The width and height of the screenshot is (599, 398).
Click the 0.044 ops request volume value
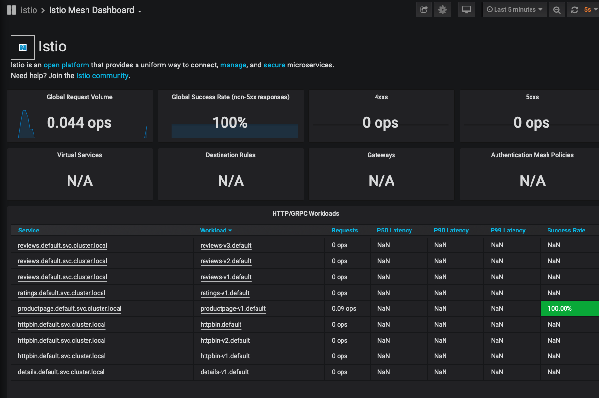(79, 123)
